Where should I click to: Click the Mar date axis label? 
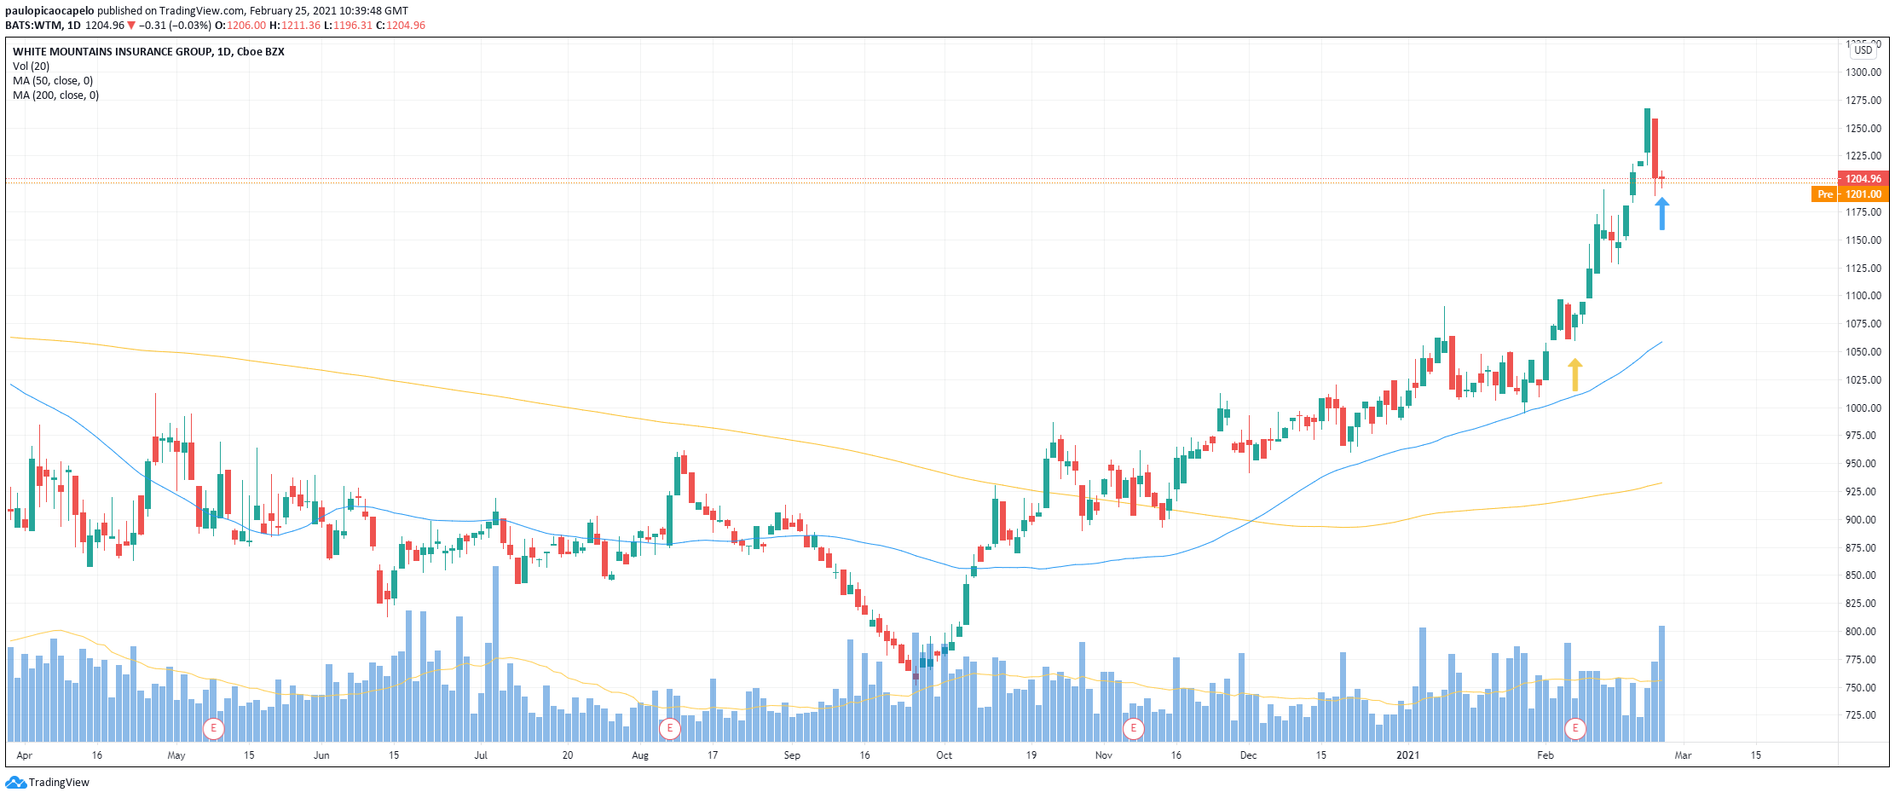1683,755
